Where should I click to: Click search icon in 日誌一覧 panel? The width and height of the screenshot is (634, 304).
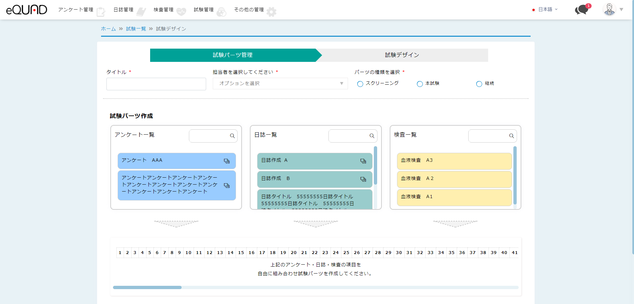tap(372, 136)
